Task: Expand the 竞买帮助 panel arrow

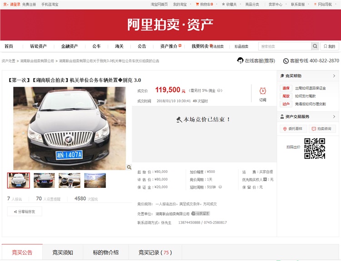Action: [x=334, y=76]
